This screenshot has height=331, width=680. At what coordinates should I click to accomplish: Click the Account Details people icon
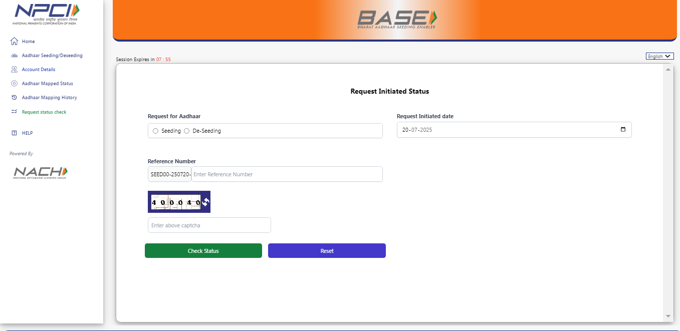14,70
